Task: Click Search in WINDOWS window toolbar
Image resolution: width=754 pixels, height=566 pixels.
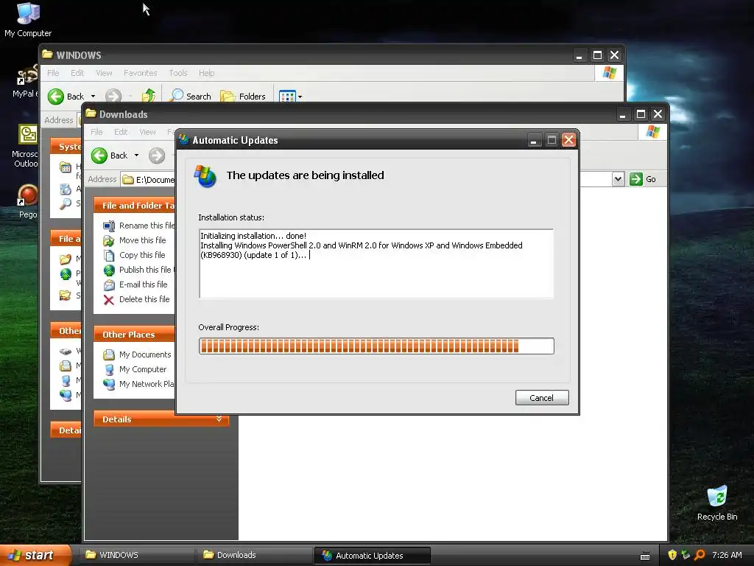Action: [191, 96]
